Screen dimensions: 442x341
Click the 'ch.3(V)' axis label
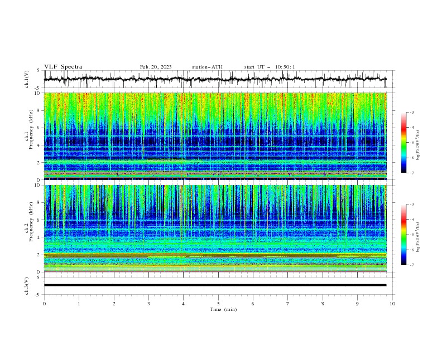27,286
